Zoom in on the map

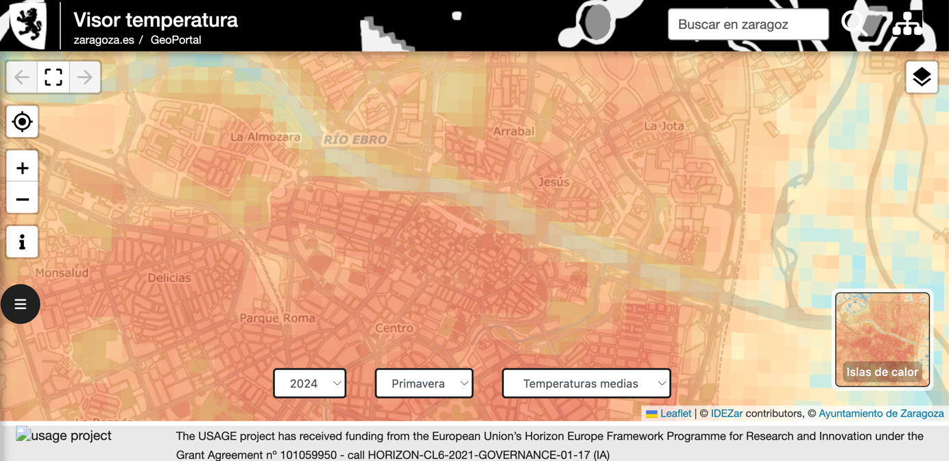point(22,168)
